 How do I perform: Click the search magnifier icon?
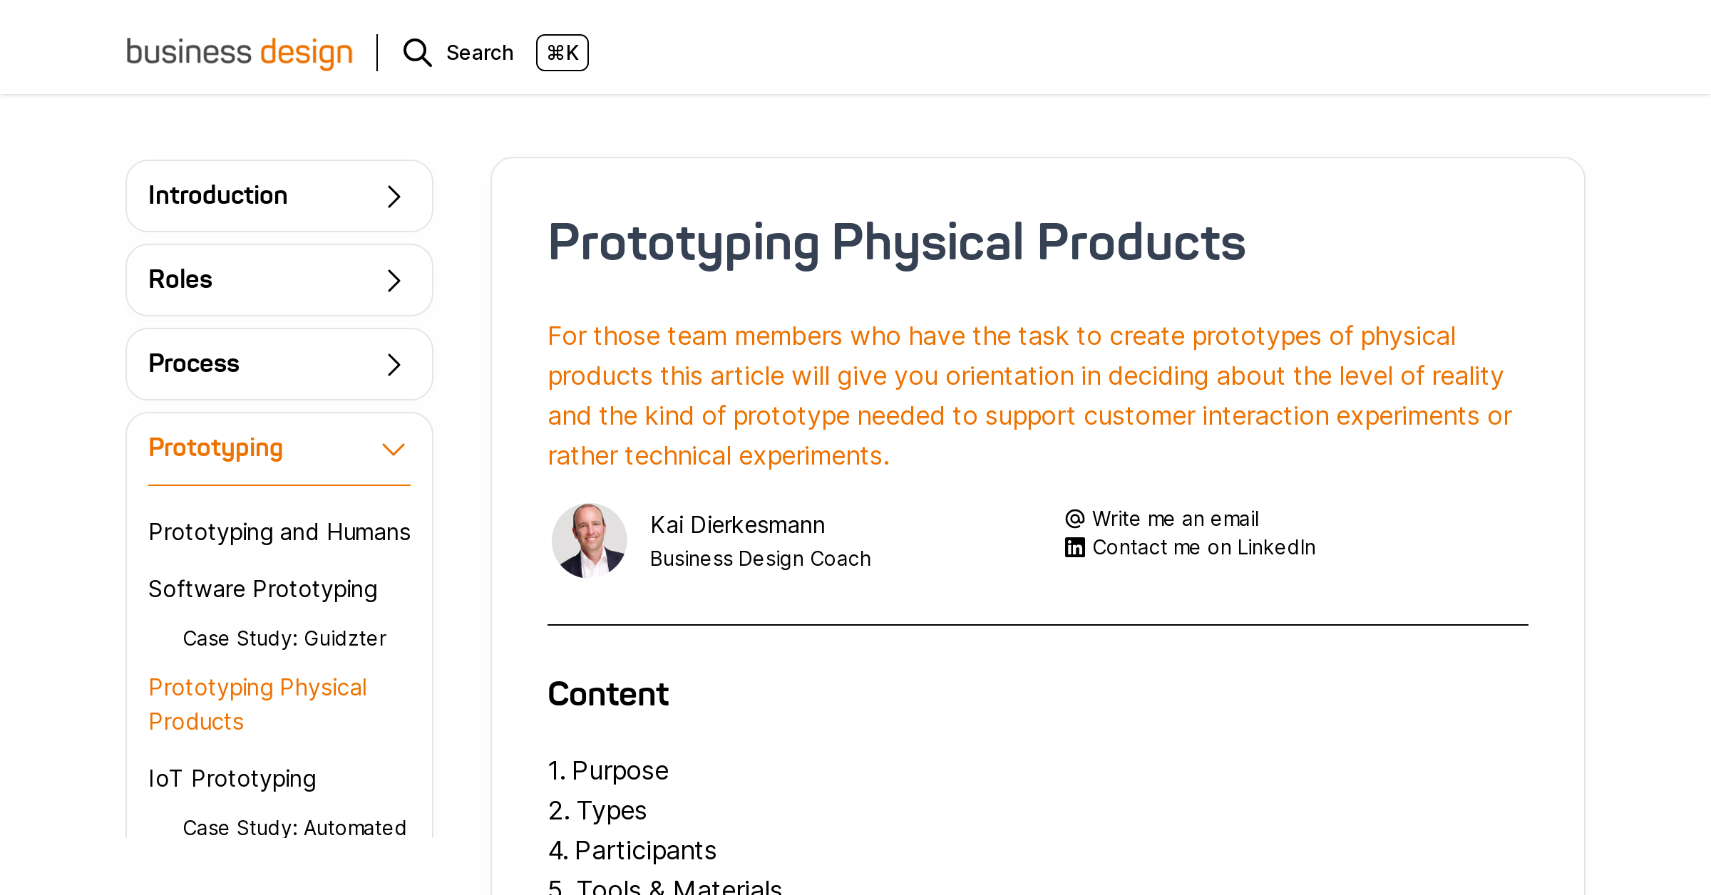[x=417, y=52]
